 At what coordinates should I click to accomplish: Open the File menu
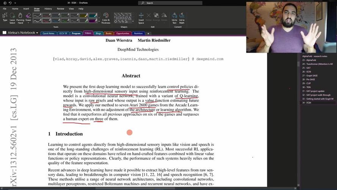(x=5, y=9)
